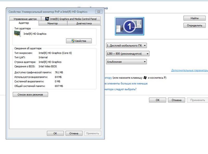Open the link about which monitor settings to choose
Screen dimensions: 208x154
click(120, 89)
